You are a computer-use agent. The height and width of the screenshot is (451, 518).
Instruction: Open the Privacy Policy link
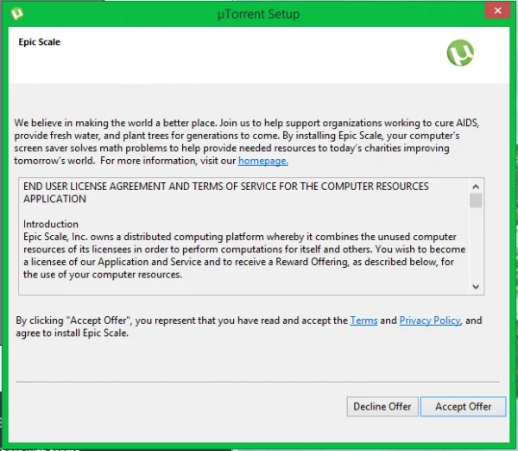coord(430,321)
